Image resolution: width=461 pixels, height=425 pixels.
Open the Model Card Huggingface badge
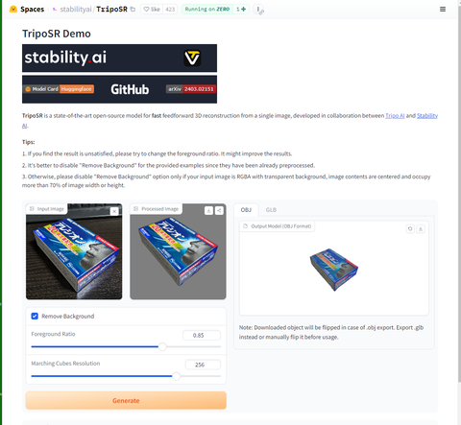[x=59, y=89]
